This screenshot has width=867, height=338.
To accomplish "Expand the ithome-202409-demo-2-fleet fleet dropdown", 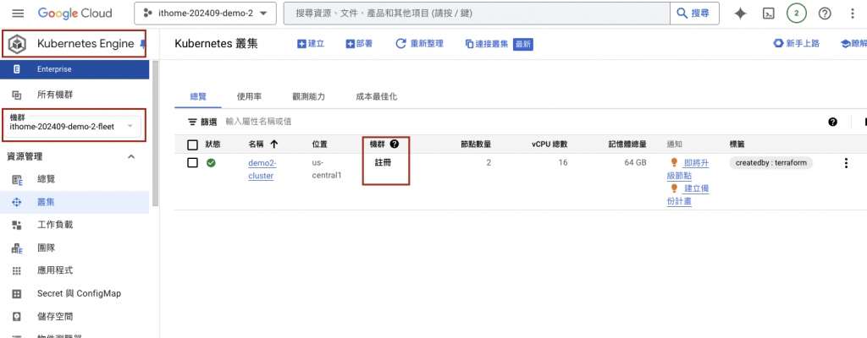I will tap(75, 125).
